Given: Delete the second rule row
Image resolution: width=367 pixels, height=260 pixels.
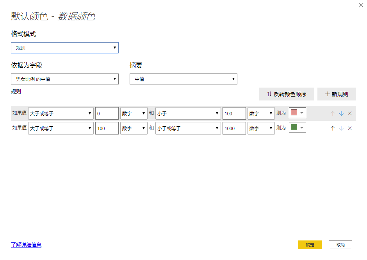Looking at the screenshot, I should [350, 128].
